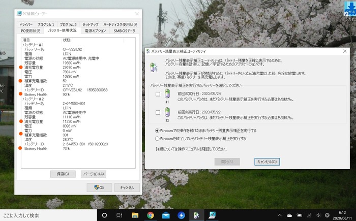
Task: Click the battery #2 pack icon
Action: 167,112
